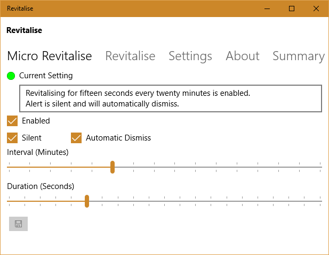Maximize the Revitalise window
329x255 pixels.
292,9
